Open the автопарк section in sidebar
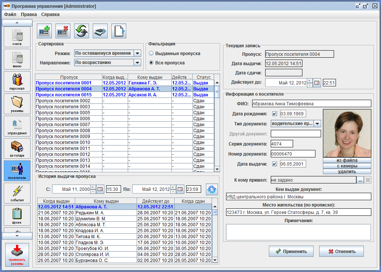Screen dimensions: 381x272 [17, 148]
